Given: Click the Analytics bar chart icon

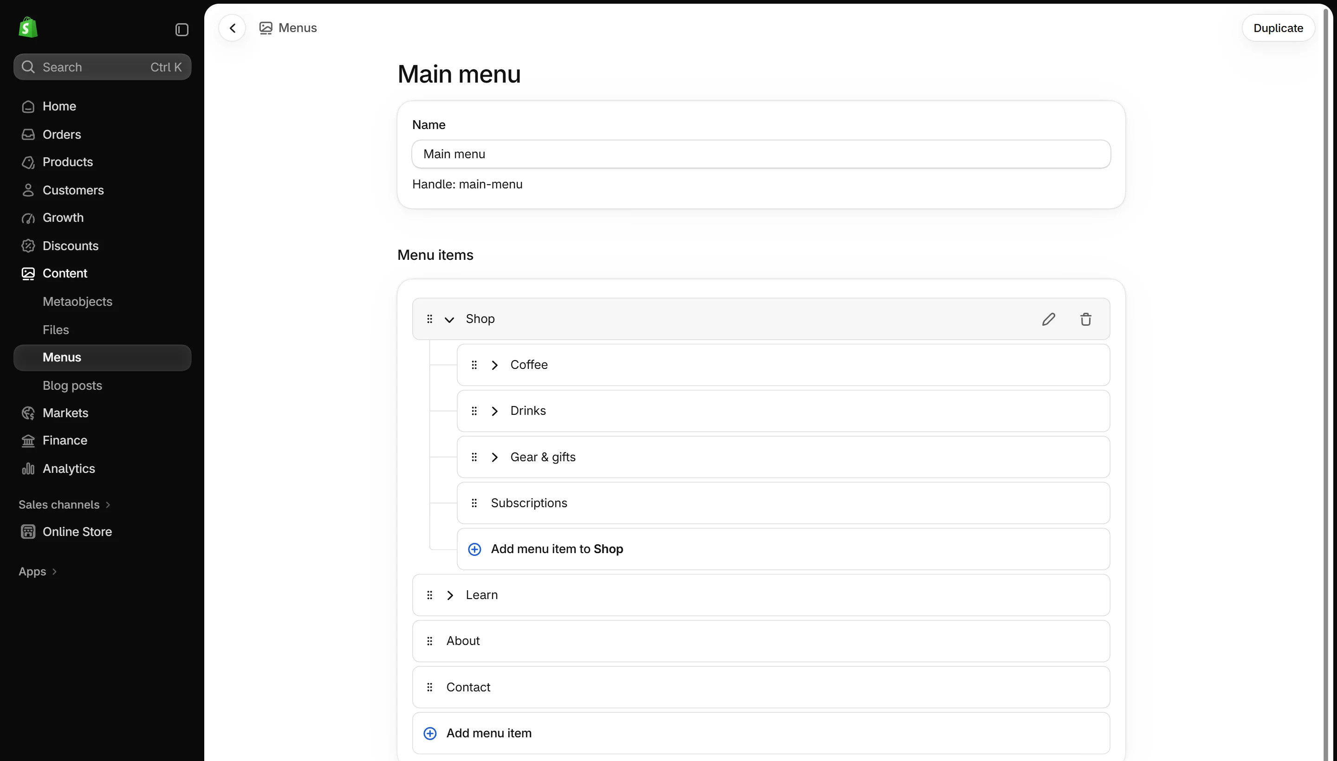Looking at the screenshot, I should pyautogui.click(x=28, y=469).
